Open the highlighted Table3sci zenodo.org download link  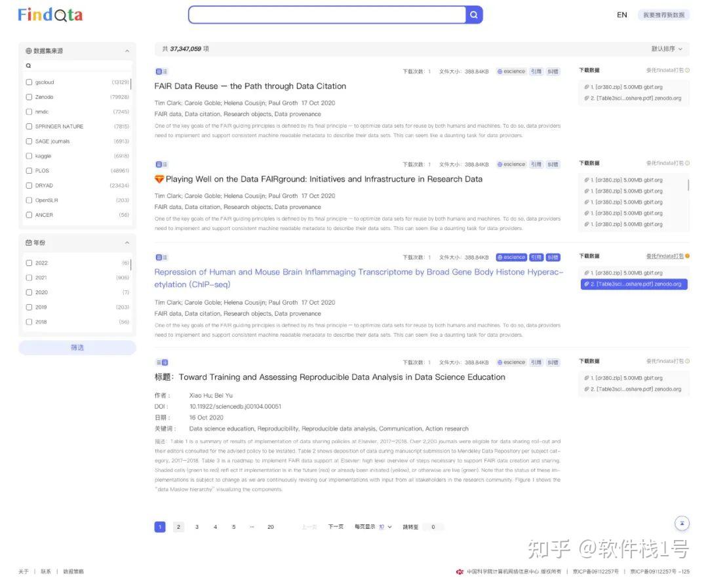coord(633,284)
